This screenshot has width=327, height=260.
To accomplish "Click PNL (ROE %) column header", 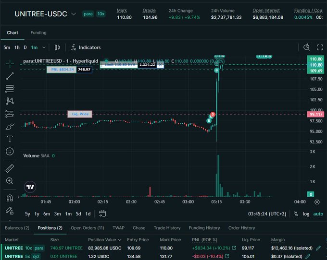I will (204, 240).
